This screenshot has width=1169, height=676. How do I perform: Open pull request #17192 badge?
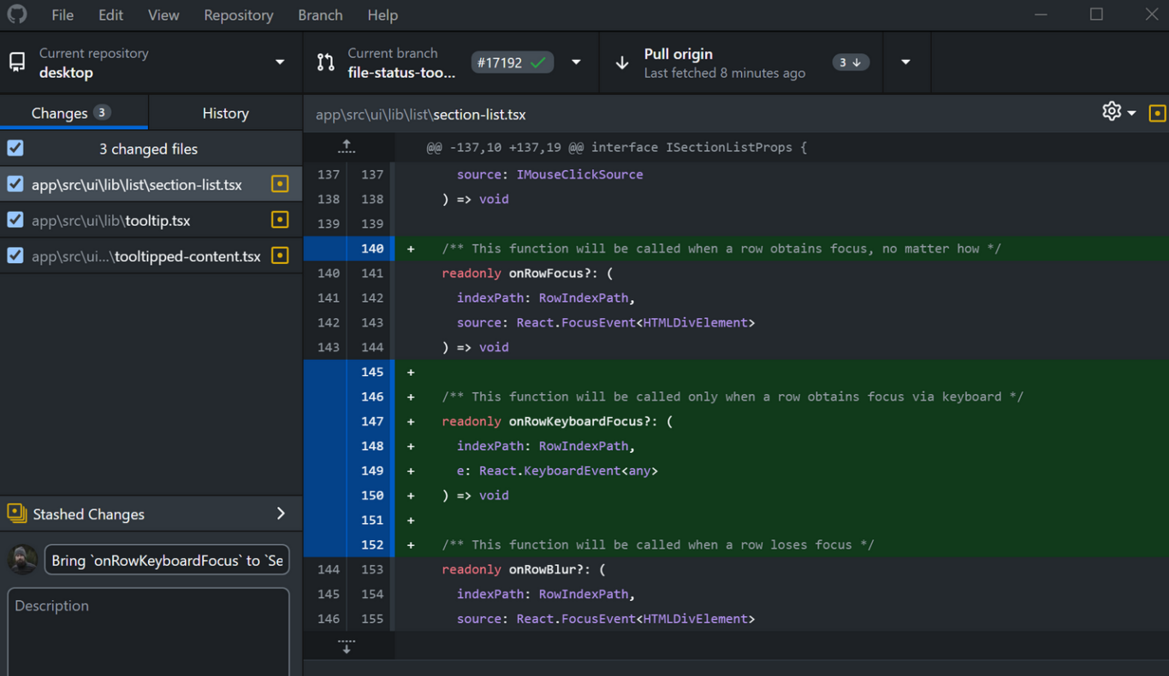coord(512,62)
